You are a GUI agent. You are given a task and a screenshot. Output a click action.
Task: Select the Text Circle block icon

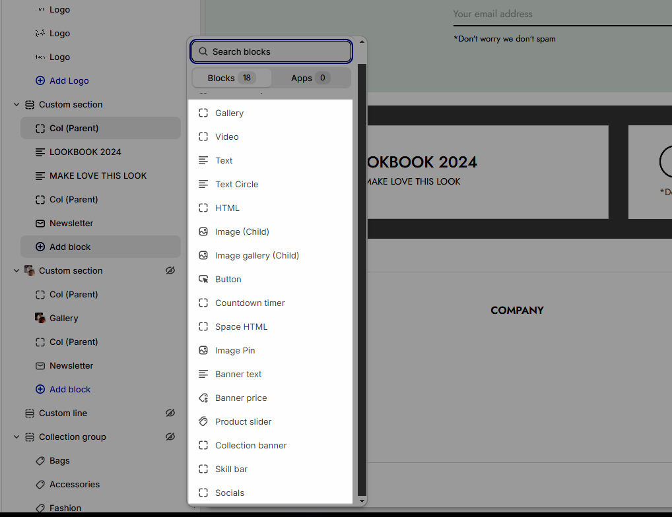click(203, 184)
